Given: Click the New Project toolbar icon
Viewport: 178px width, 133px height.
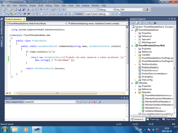Looking at the screenshot, I should 4,10.
